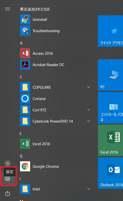This screenshot has height=201, width=123.
Task: Launch the Excel 2016 green tile
Action: [110, 140]
